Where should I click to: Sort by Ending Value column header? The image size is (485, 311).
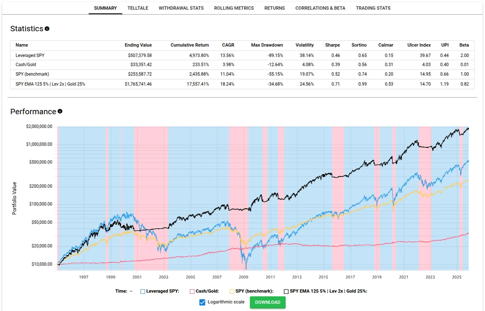(x=138, y=45)
